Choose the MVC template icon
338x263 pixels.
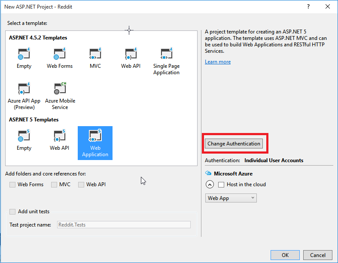click(95, 54)
